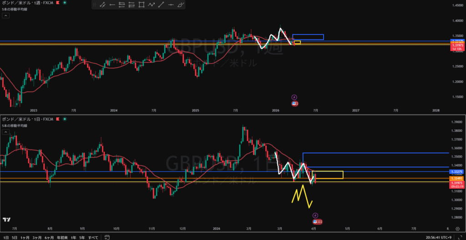The height and width of the screenshot is (240, 466).
Task: Collapse the daily chart indicator legend
Action: 5,132
